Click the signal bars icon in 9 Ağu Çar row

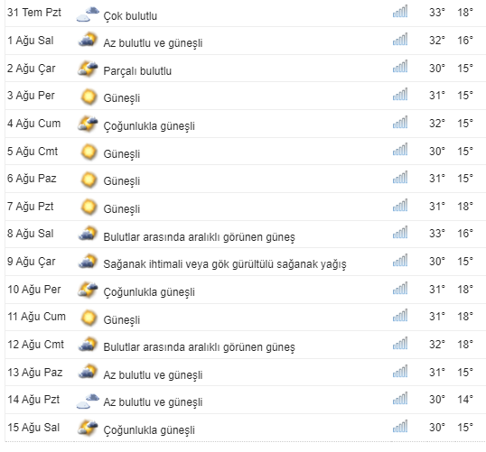(x=400, y=261)
